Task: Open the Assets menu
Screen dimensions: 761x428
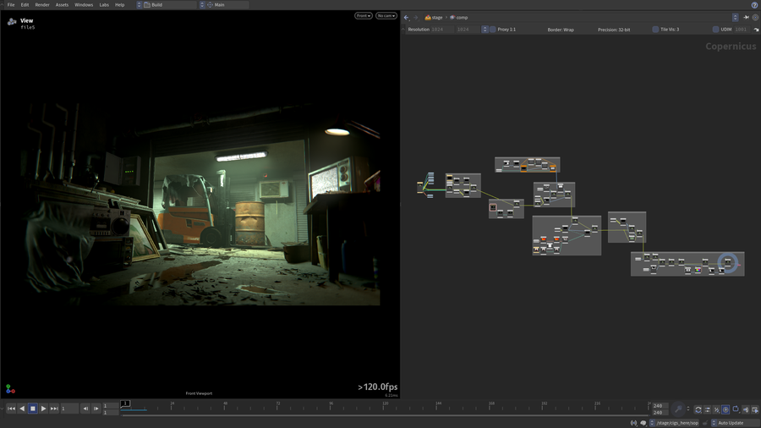Action: pos(62,5)
